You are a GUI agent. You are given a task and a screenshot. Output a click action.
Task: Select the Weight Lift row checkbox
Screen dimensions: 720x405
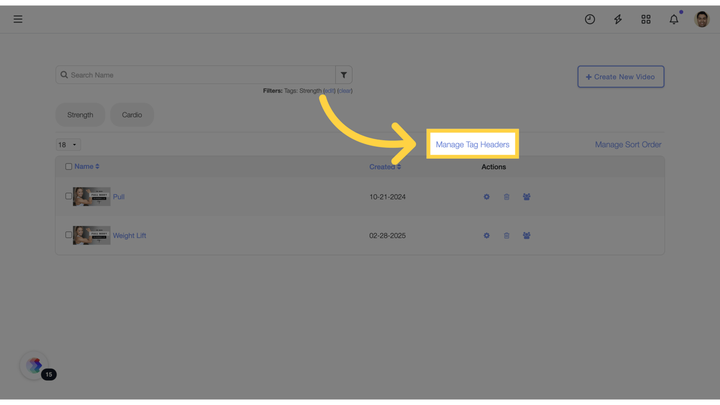[69, 235]
